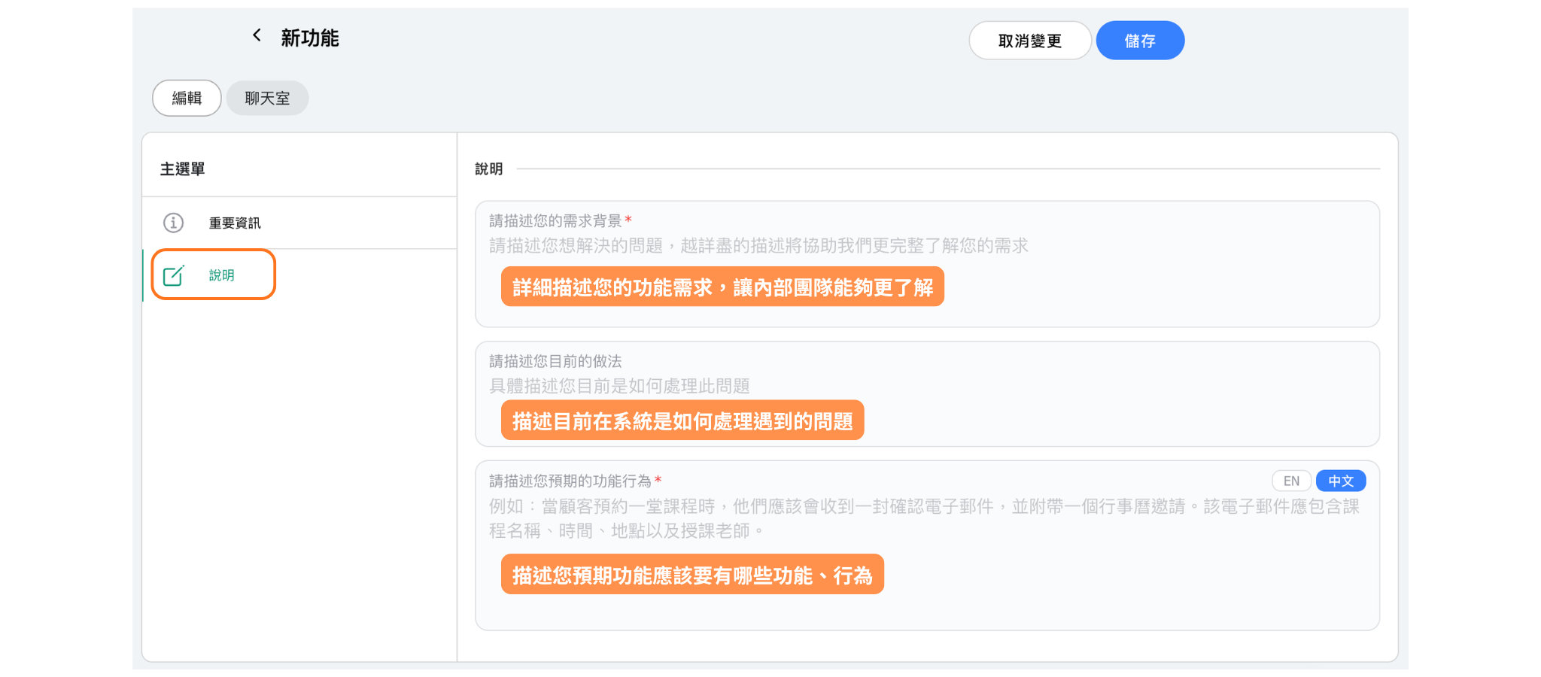Click the 主選單 sidebar header
The image size is (1541, 677).
[x=183, y=169]
